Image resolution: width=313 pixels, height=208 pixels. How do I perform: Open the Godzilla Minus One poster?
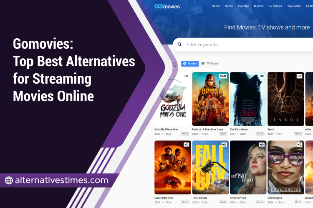tap(173, 99)
